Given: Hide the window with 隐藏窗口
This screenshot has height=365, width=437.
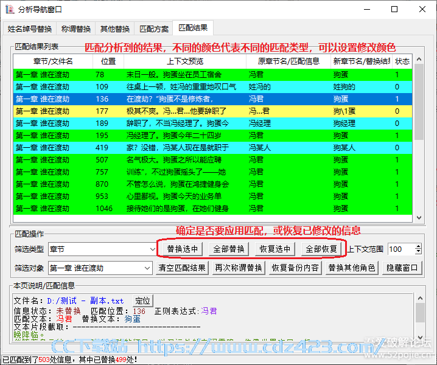Looking at the screenshot, I should pyautogui.click(x=402, y=268).
